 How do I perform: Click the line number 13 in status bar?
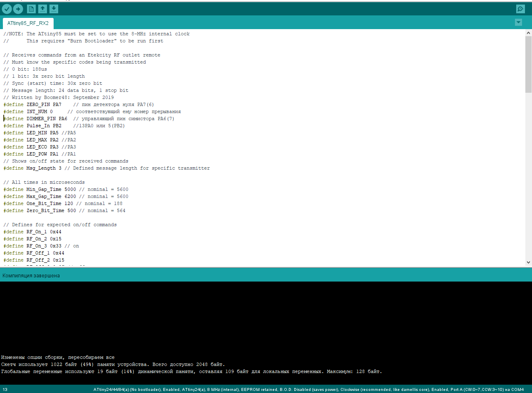pos(5,390)
